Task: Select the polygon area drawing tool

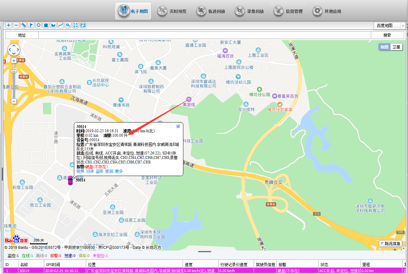Action: 53,25
